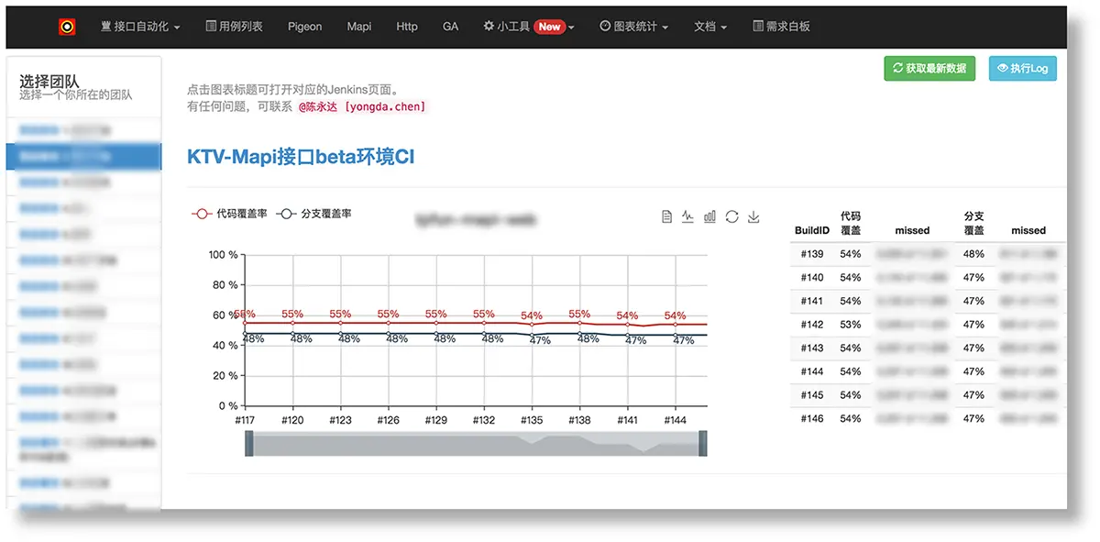
Task: Toggle 代码覆盖率 legend series
Action: [x=229, y=214]
